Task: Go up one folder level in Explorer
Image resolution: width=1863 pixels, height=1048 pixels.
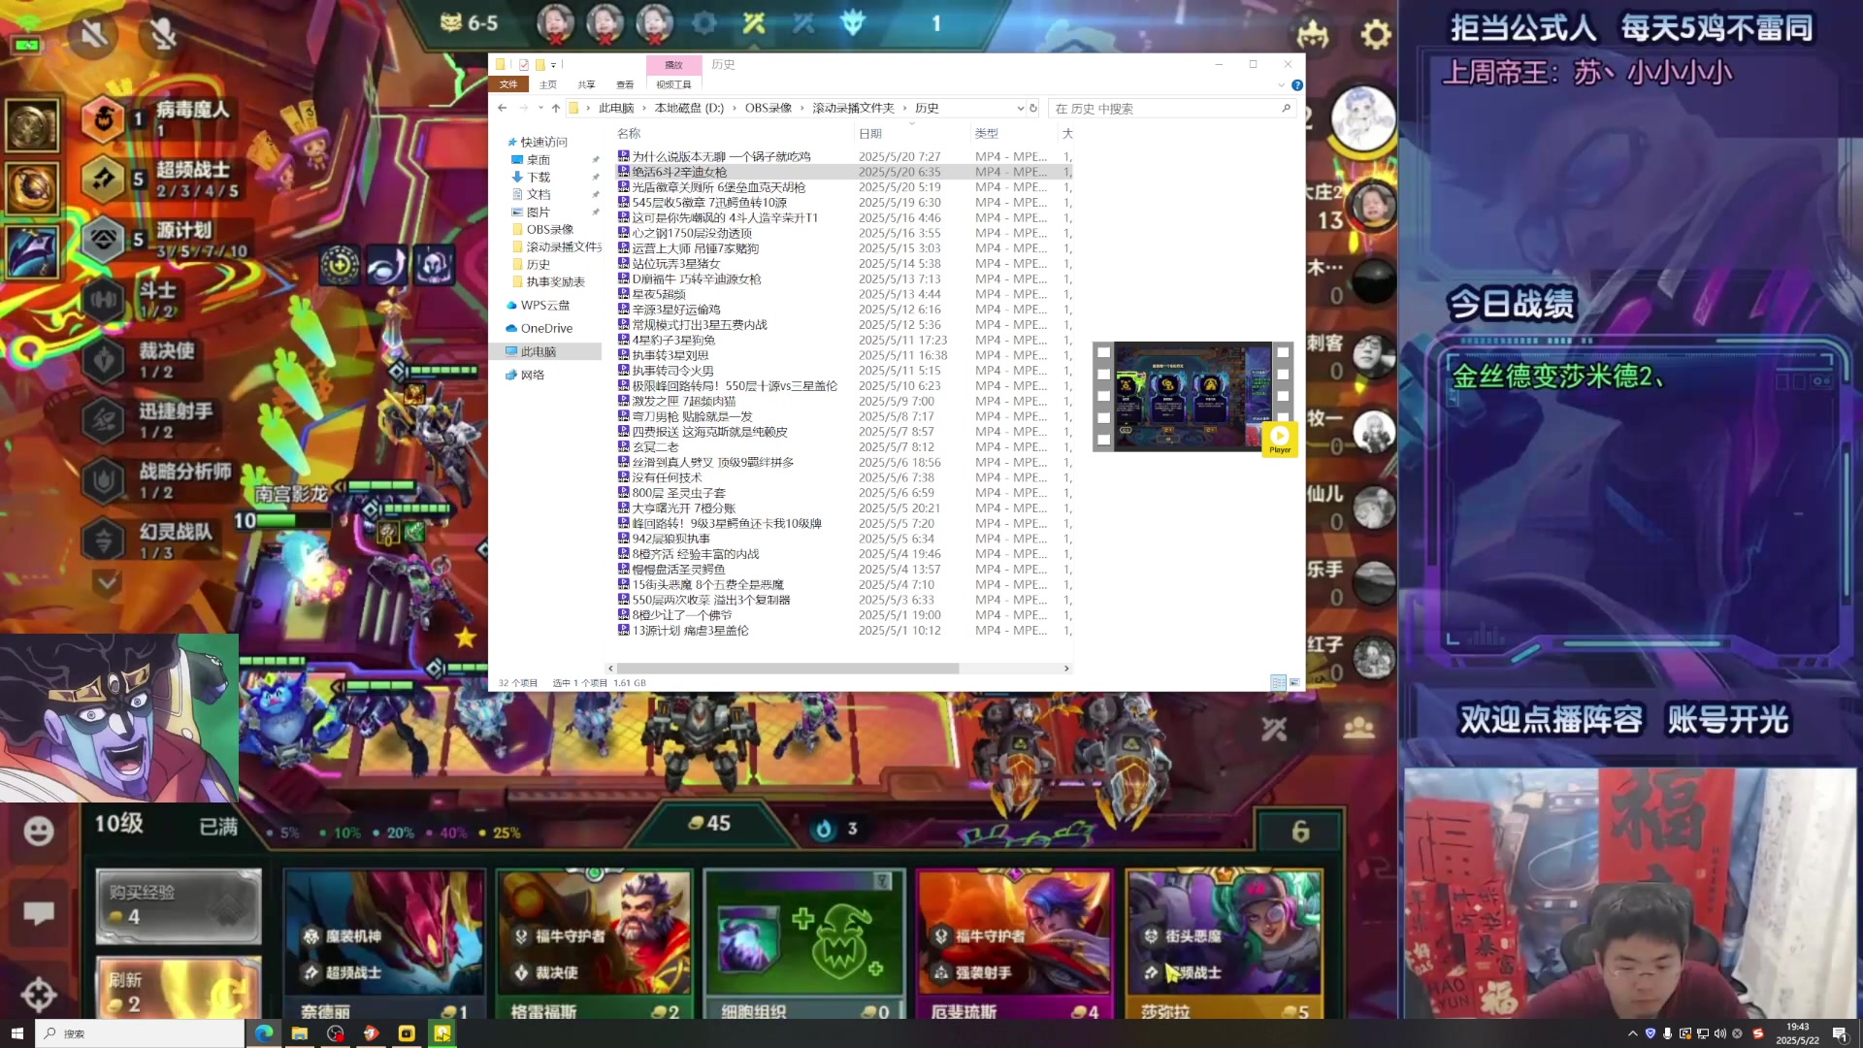Action: 556,108
